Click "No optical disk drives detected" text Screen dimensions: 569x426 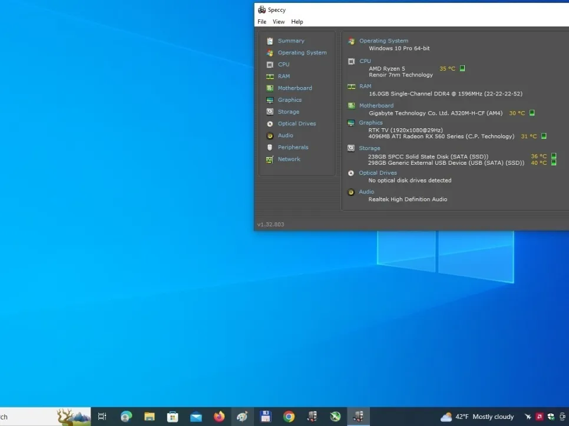(x=410, y=180)
